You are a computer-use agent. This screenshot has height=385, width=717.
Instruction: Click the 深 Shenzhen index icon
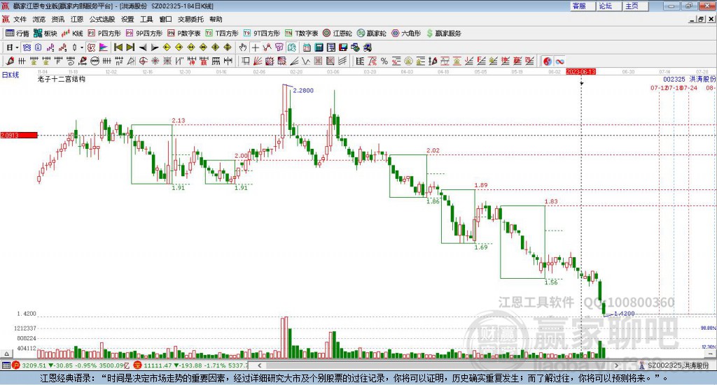(x=138, y=365)
